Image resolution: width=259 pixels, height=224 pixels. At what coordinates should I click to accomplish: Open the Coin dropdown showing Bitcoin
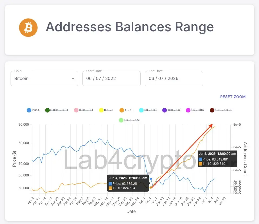coord(44,79)
